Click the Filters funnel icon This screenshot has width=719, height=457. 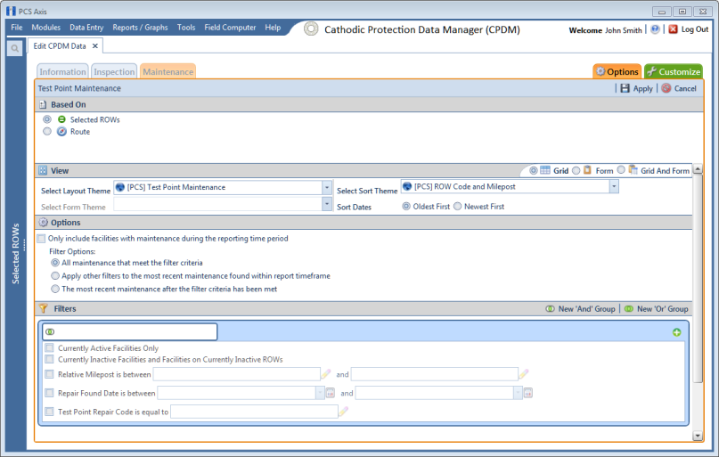point(43,308)
